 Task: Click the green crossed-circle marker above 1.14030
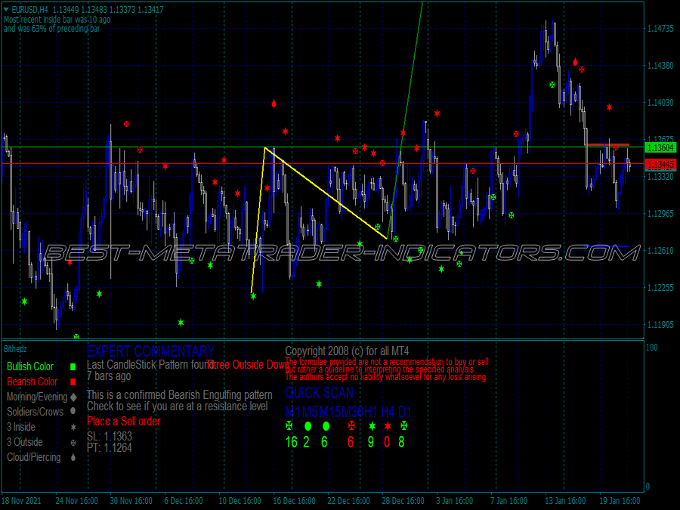(x=552, y=85)
